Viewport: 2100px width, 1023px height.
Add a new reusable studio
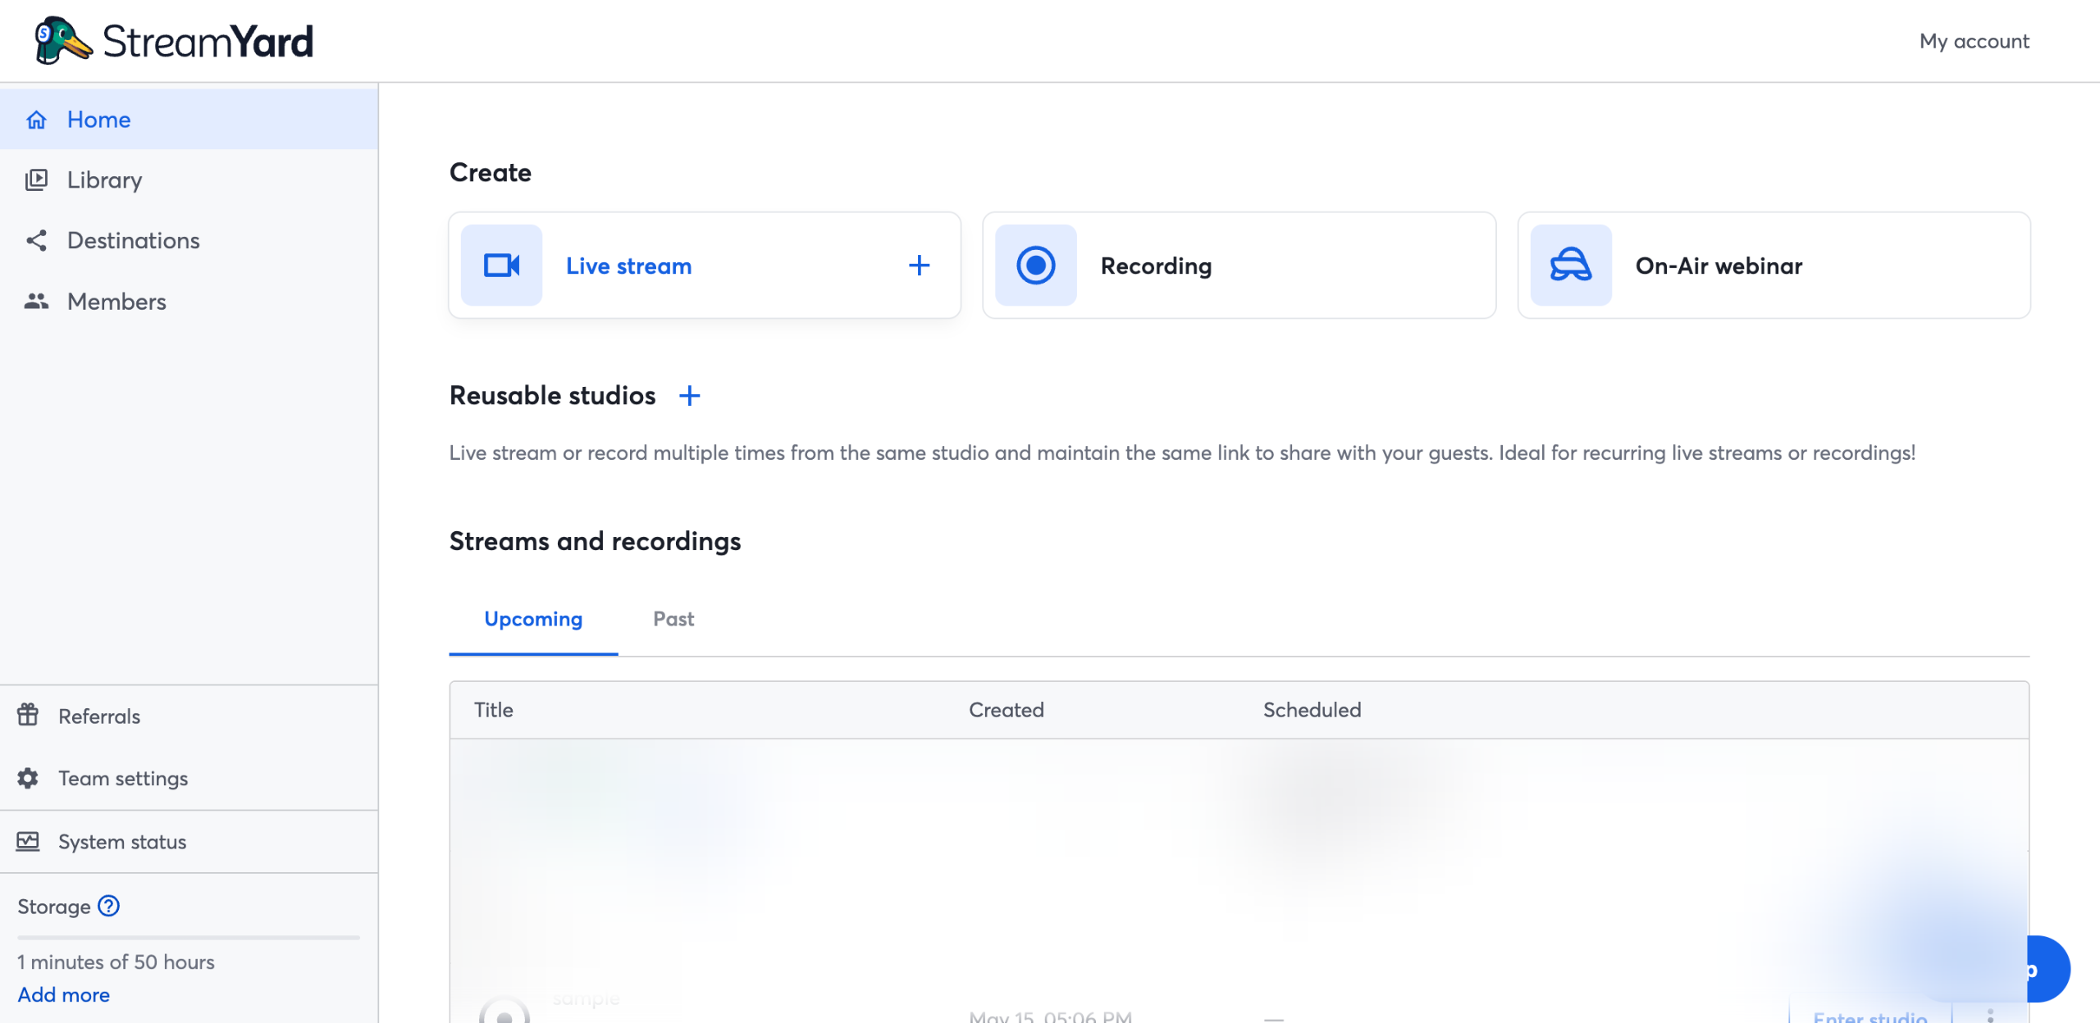(x=690, y=396)
